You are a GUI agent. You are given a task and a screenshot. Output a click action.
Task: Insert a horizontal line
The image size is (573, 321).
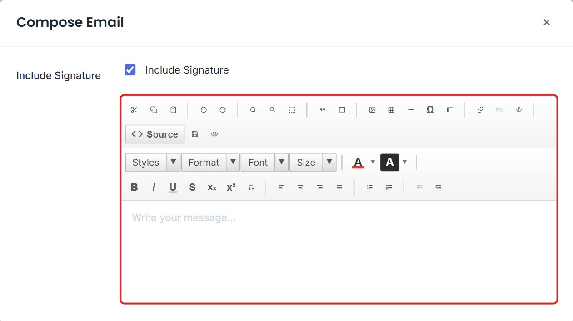(x=411, y=110)
